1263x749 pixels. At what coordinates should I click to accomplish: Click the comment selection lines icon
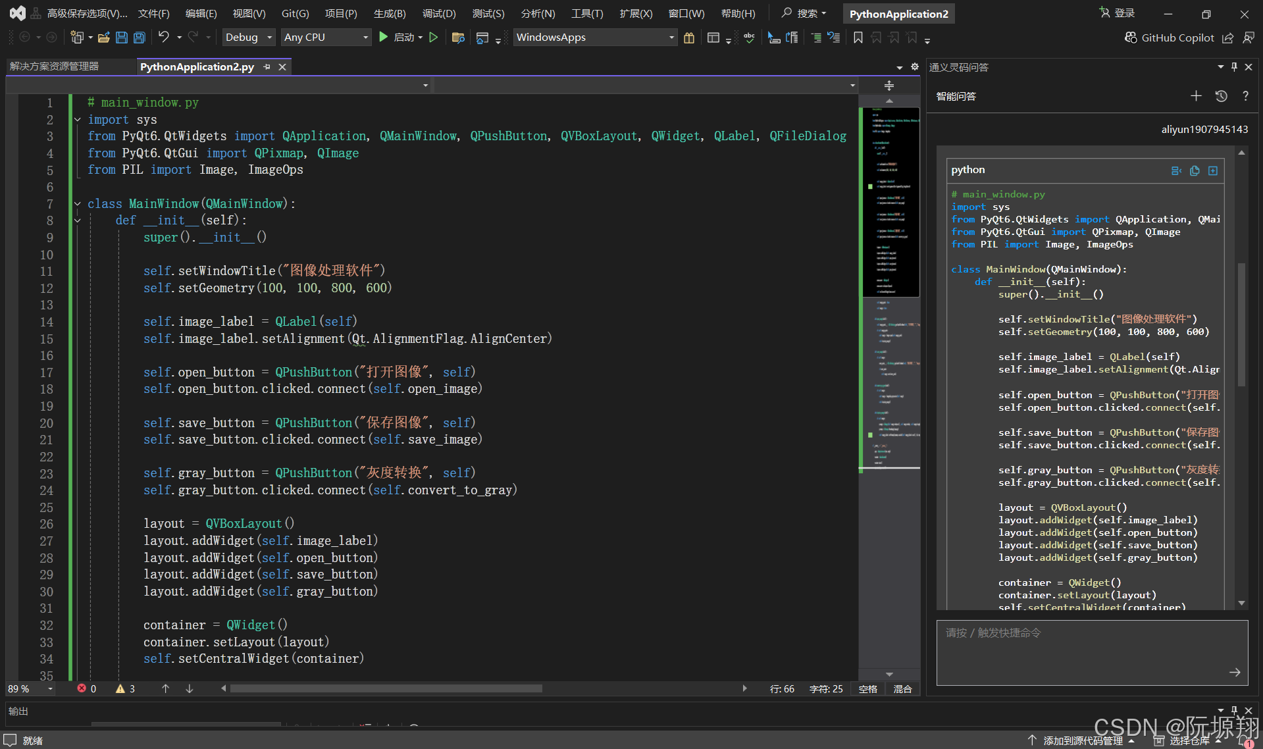(x=816, y=38)
